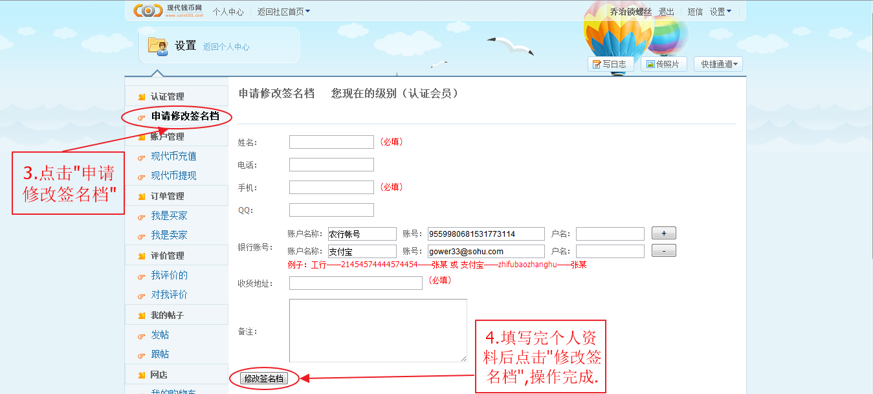The width and height of the screenshot is (873, 394).
Task: Click the 传照片 photo icon button
Action: point(663,64)
